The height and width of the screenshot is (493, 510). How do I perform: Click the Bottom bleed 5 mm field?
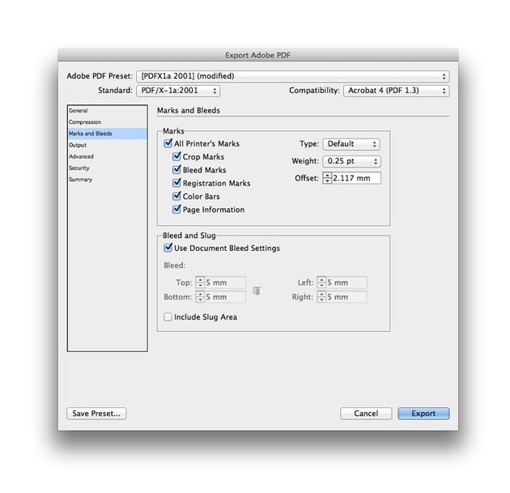tap(225, 296)
